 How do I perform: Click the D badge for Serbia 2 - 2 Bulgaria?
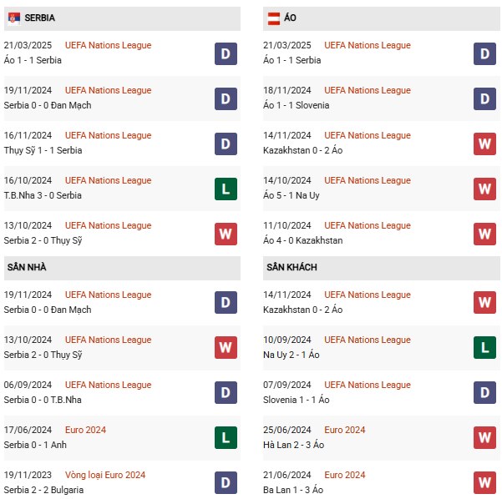coord(226,482)
